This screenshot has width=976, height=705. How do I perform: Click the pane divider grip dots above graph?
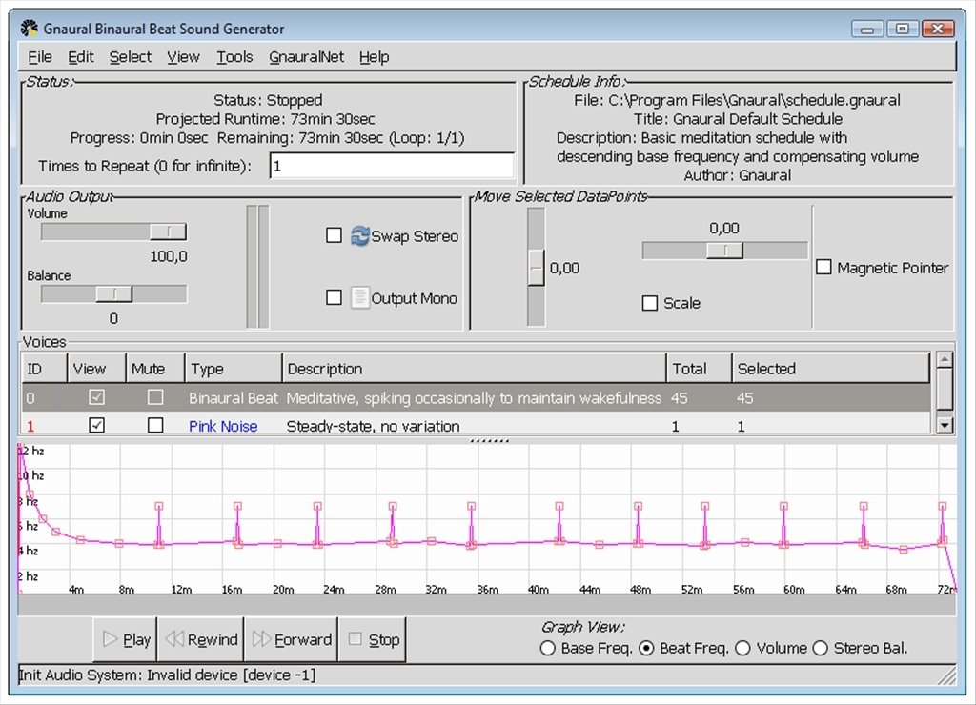[x=489, y=440]
